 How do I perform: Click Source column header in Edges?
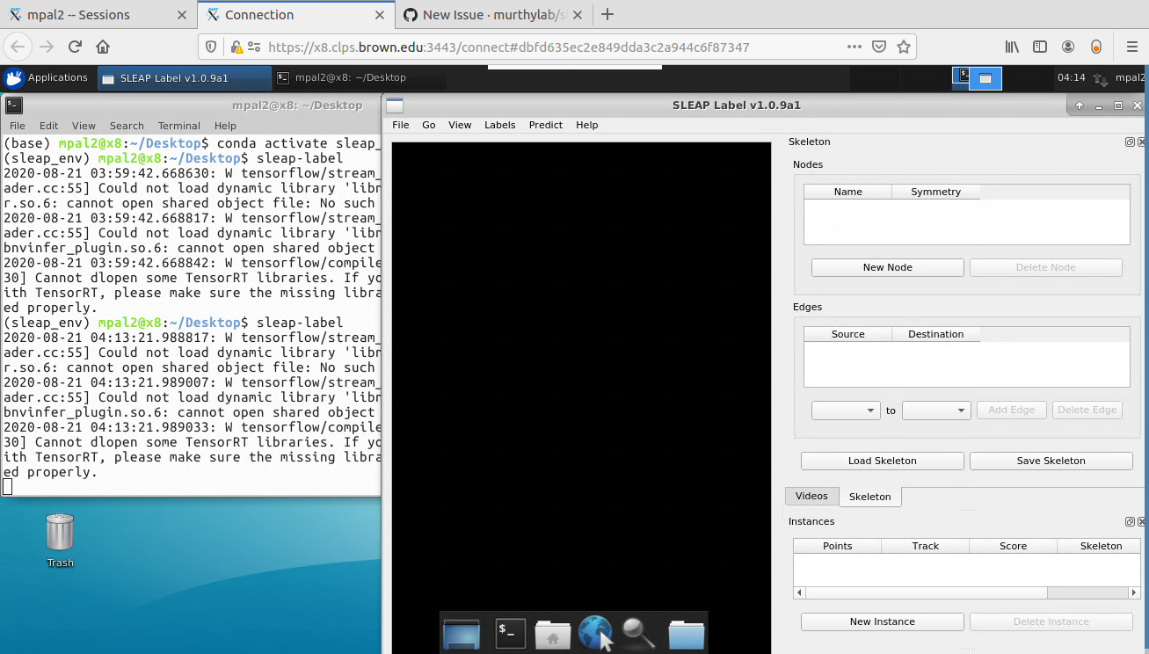[x=848, y=334]
